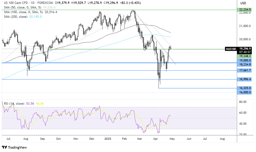The width and height of the screenshot is (256, 152).
Task: Click the Sep label on the time axis
Action: (42, 139)
